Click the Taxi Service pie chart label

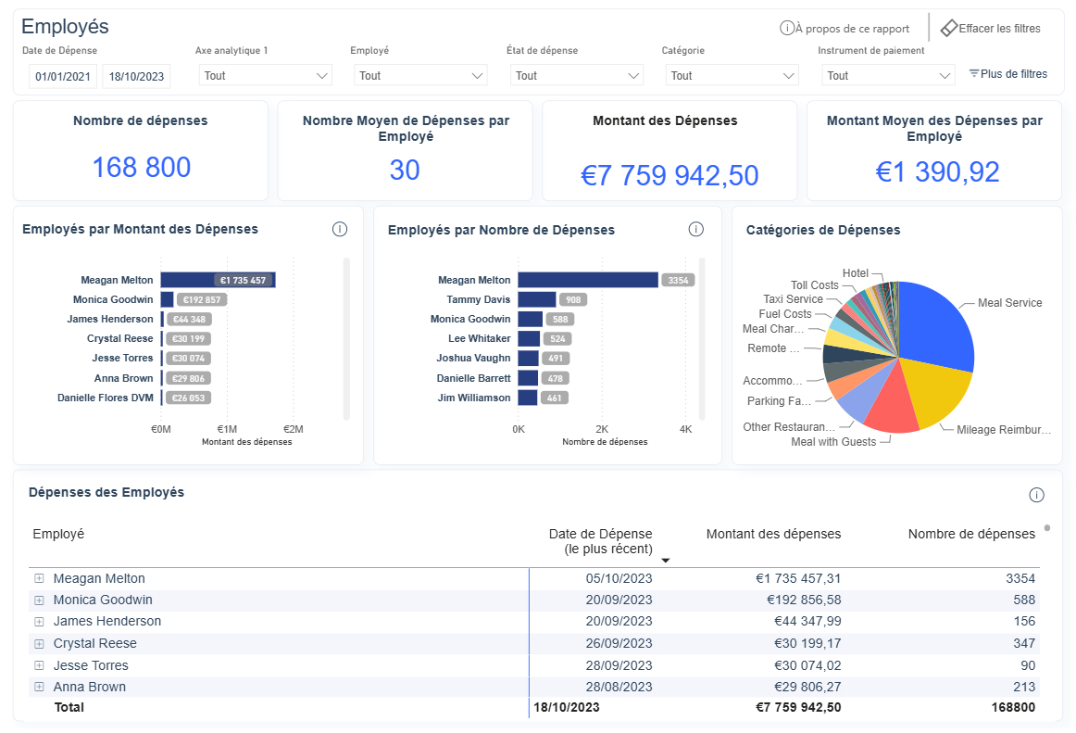point(794,298)
